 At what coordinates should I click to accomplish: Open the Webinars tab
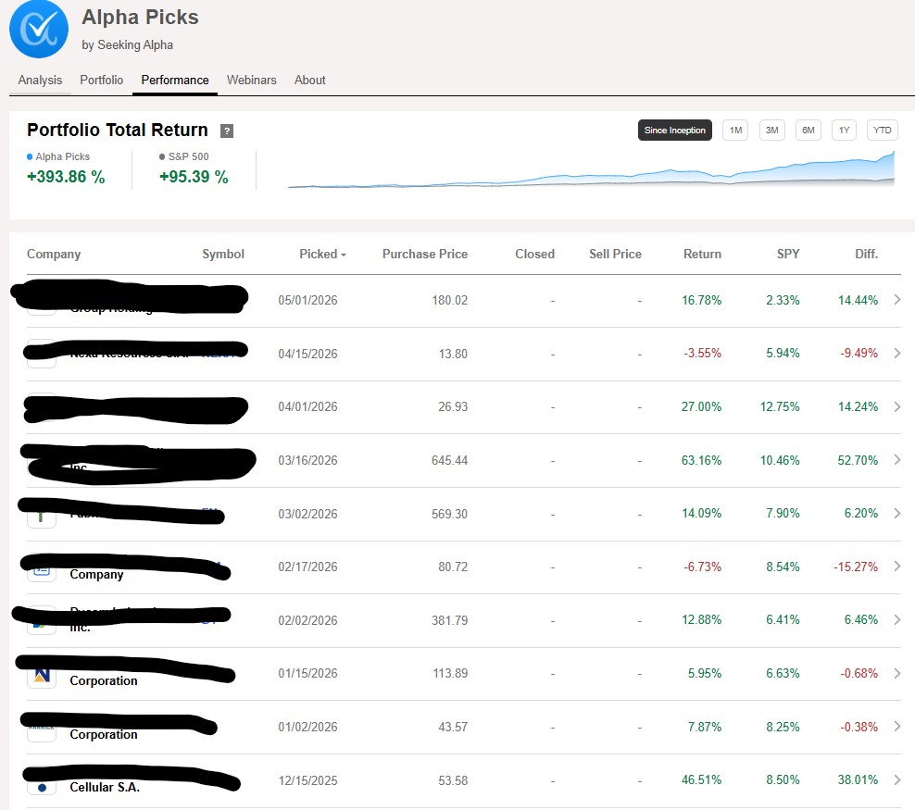point(252,80)
